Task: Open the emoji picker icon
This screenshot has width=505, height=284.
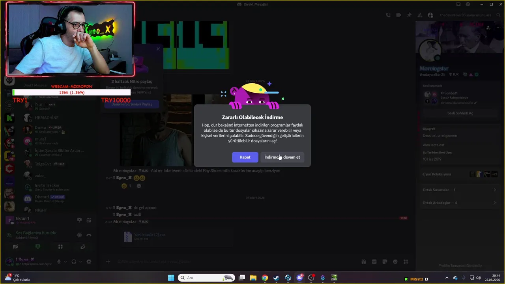Action: click(395, 262)
